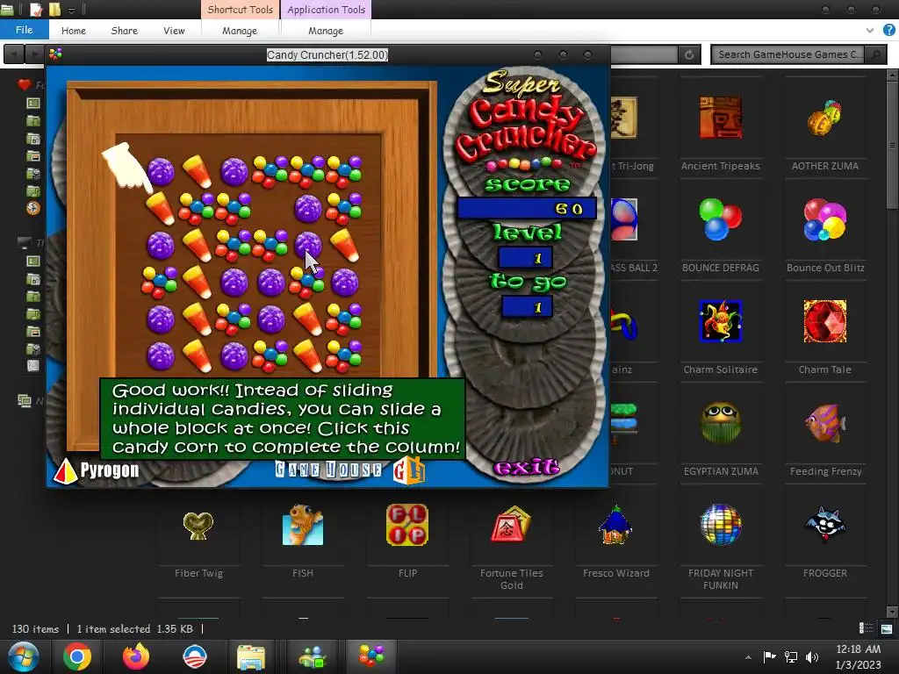Select the FROGGER game icon
Viewport: 899px width, 674px height.
coord(824,525)
